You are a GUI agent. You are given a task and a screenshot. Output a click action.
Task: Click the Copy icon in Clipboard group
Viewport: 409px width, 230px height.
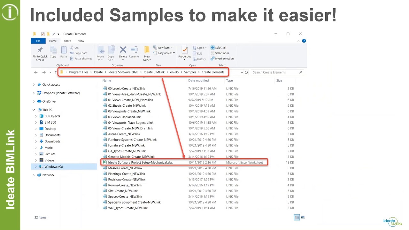(53, 50)
